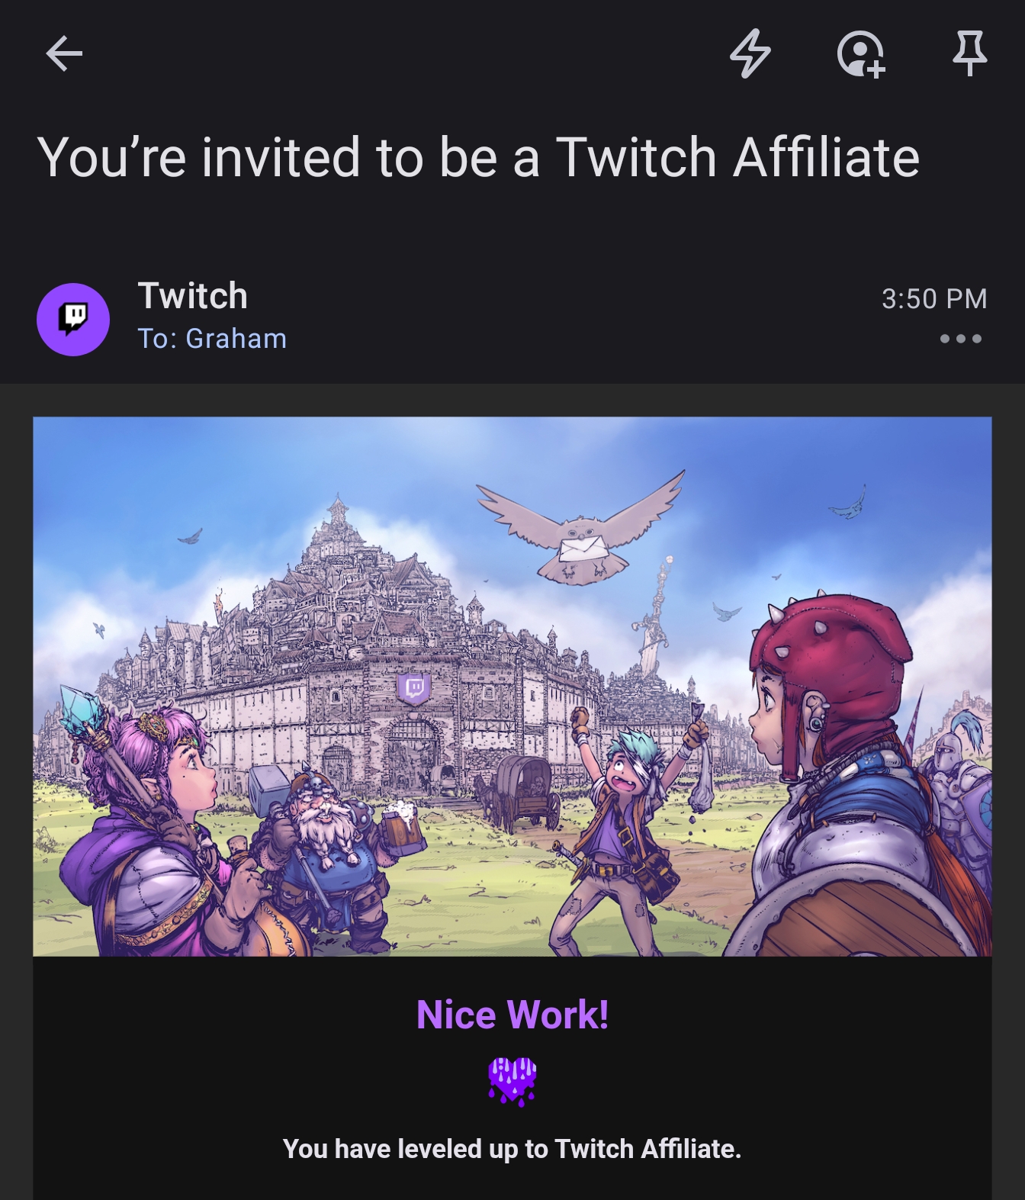
Task: Open the three-dot more options menu
Action: click(x=960, y=339)
